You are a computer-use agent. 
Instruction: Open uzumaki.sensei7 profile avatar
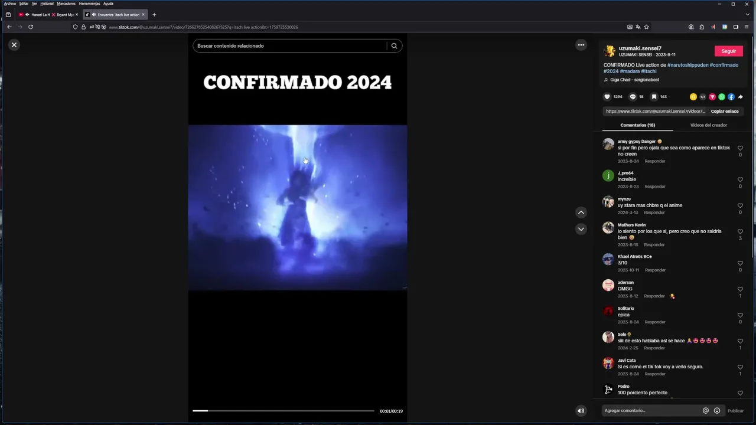(x=610, y=51)
